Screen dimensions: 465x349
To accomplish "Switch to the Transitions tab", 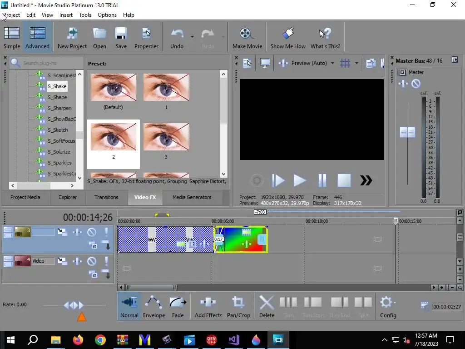I will tap(106, 197).
